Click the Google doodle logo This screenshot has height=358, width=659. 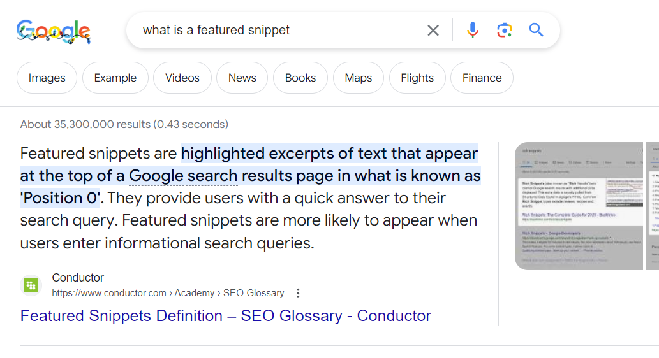coord(54,31)
